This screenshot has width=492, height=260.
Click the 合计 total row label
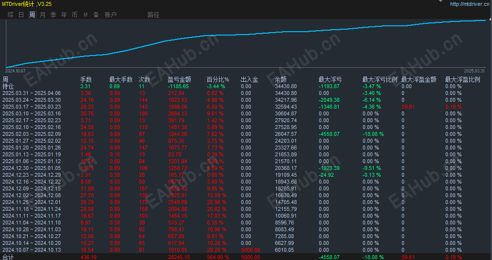point(8,257)
